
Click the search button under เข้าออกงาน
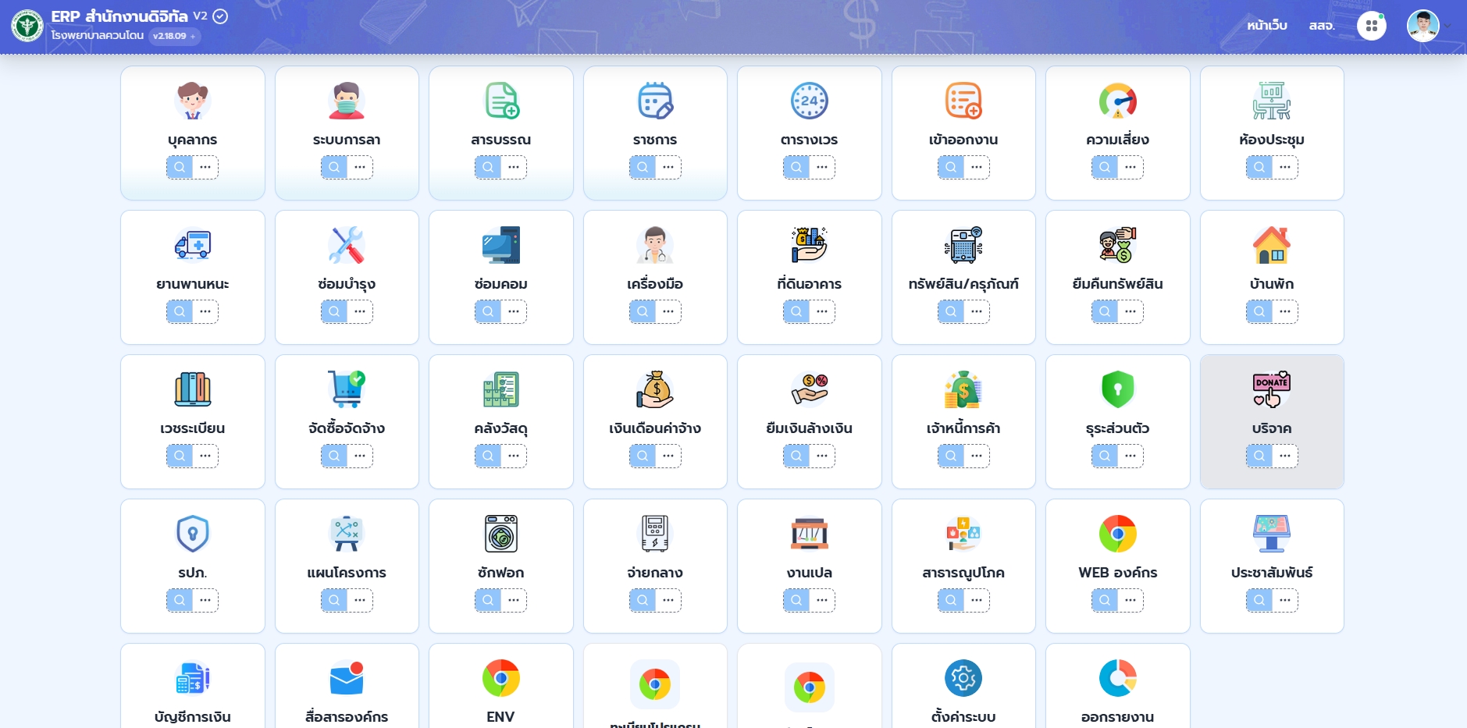click(951, 167)
